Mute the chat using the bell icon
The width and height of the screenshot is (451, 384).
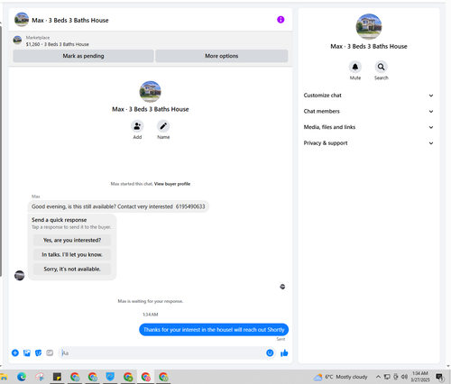[355, 67]
